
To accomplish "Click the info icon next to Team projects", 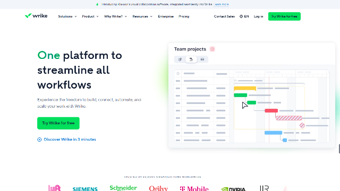I will tap(212, 49).
